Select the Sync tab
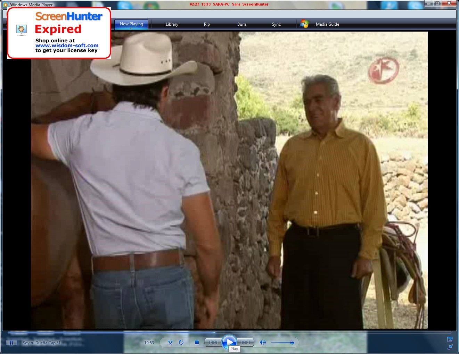The width and height of the screenshot is (459, 354). pos(276,24)
